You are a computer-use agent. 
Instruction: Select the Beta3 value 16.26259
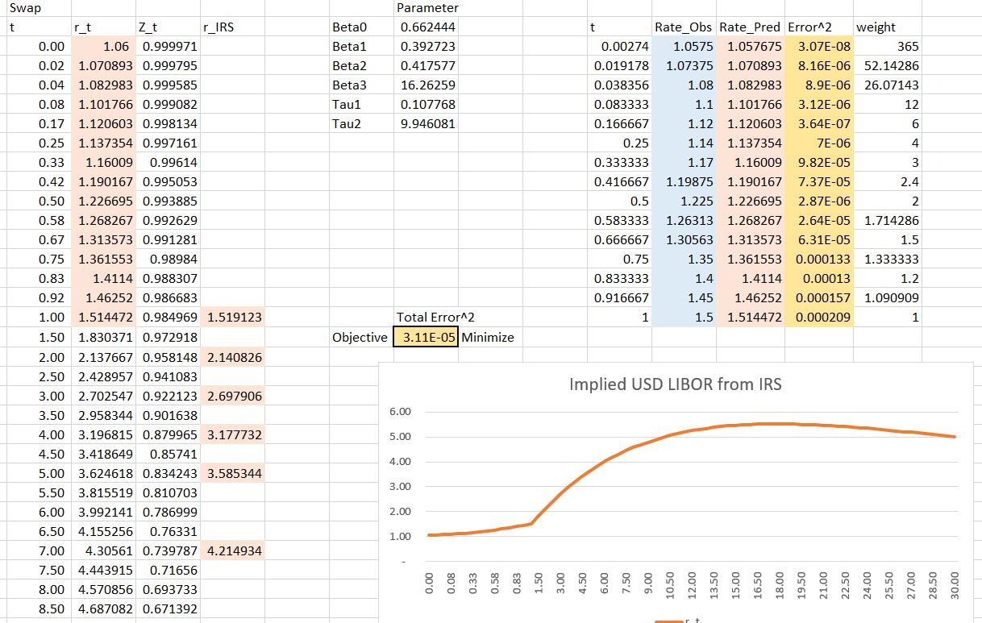tap(427, 85)
